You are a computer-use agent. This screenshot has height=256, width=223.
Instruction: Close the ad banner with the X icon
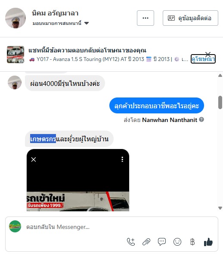208,54
